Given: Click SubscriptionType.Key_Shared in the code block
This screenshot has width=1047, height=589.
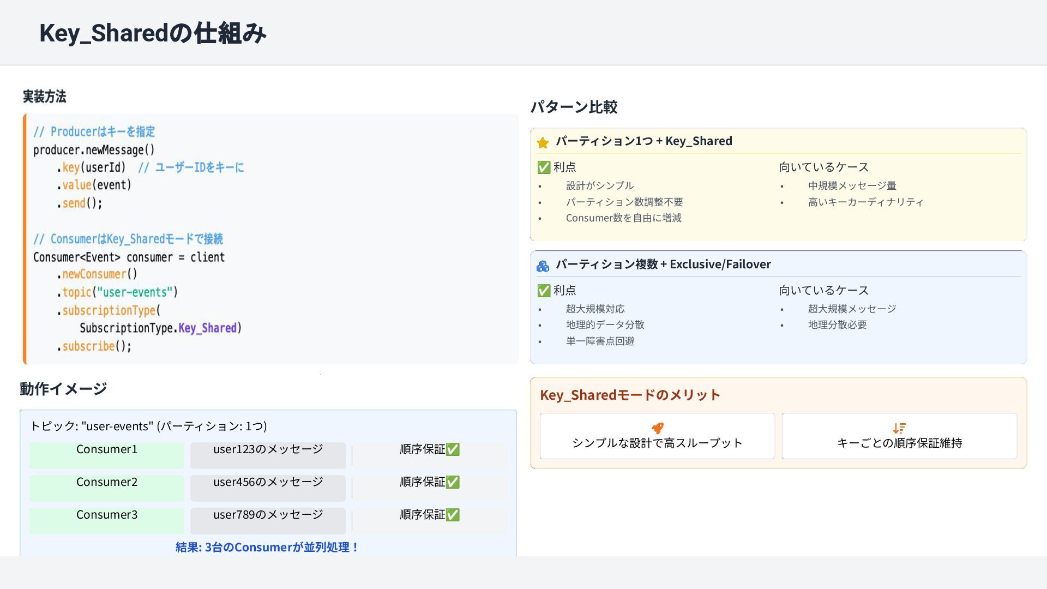Looking at the screenshot, I should 160,328.
